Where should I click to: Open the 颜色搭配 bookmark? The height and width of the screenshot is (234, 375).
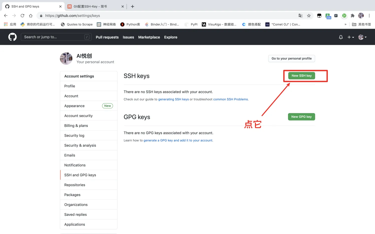[x=251, y=24]
